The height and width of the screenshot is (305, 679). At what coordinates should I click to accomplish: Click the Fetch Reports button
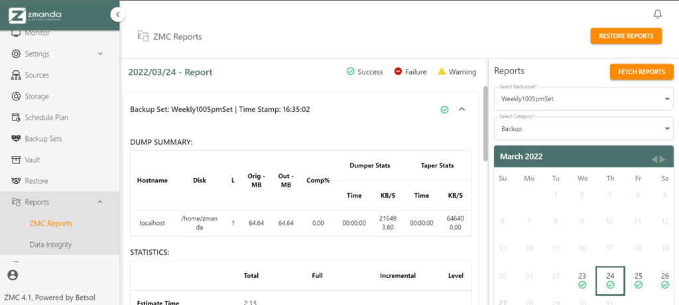tap(641, 71)
